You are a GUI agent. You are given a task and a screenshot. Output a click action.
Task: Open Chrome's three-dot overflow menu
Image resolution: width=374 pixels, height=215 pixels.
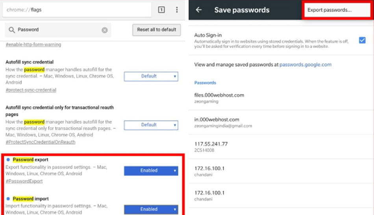click(177, 10)
